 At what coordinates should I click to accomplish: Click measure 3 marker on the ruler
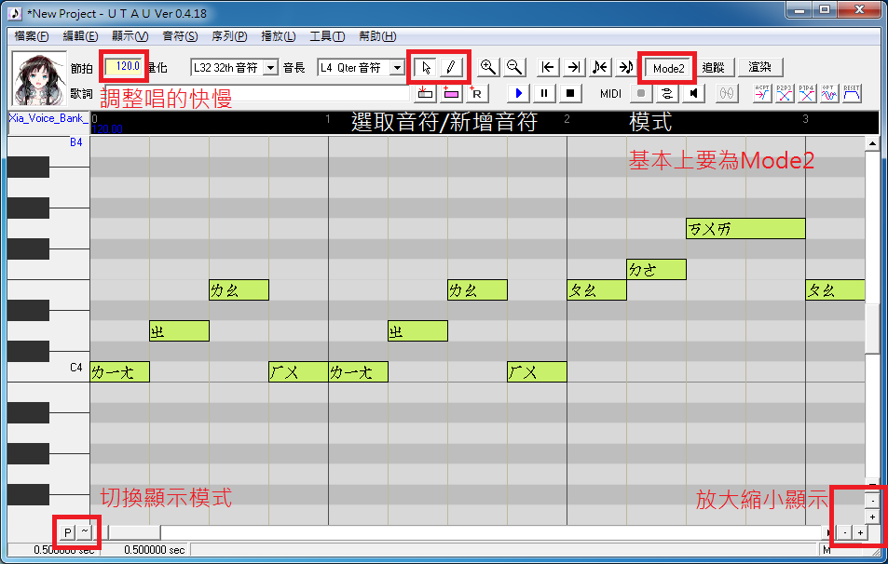click(805, 119)
